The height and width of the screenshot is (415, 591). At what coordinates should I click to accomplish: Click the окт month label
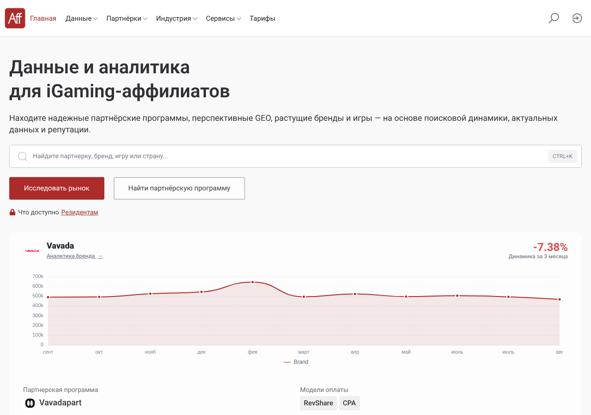click(99, 352)
